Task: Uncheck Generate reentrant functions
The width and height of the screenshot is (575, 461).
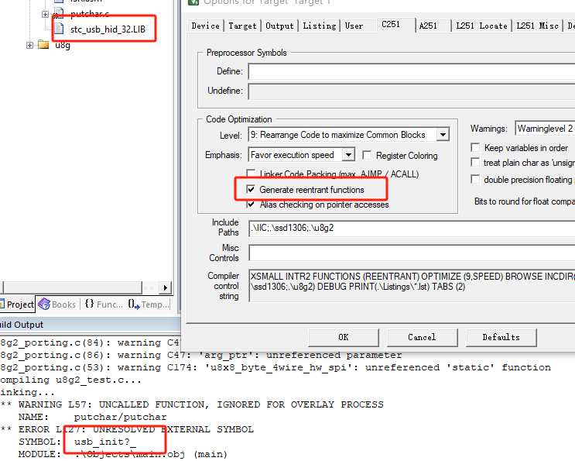Action: point(252,189)
